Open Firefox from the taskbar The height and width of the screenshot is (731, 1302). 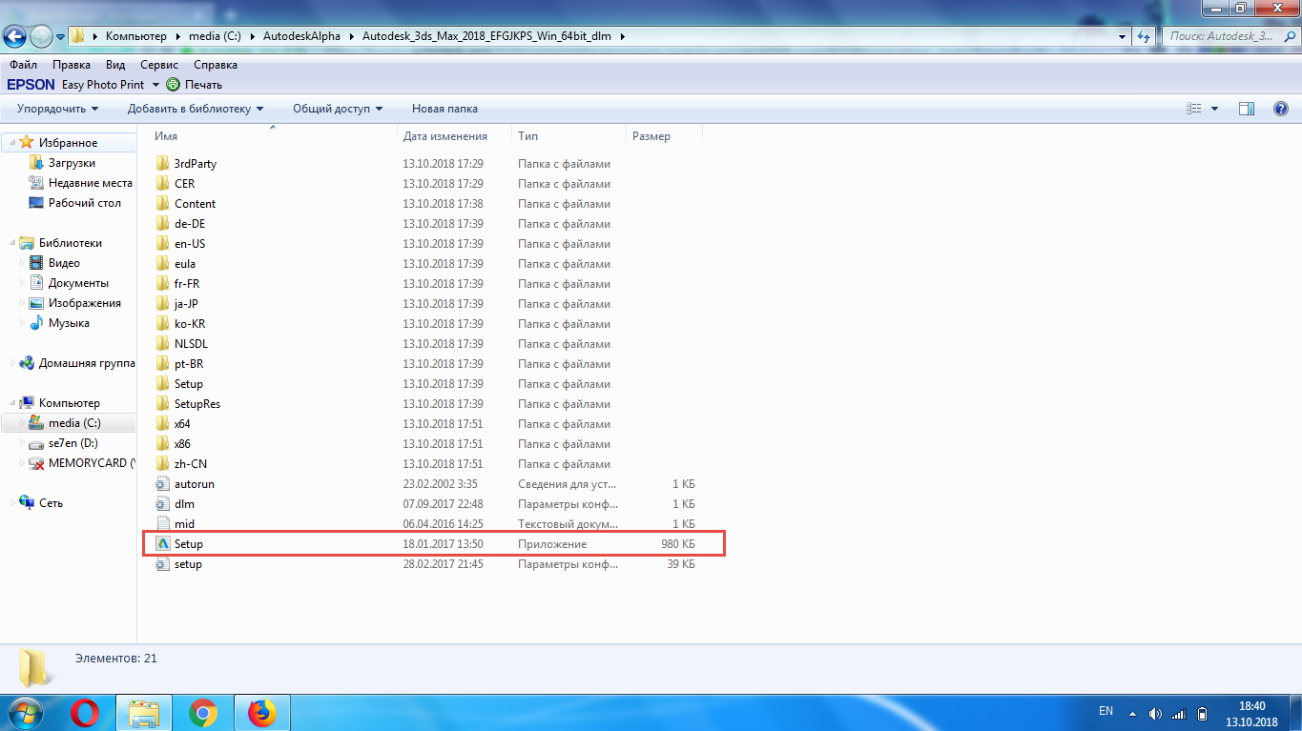(x=260, y=713)
